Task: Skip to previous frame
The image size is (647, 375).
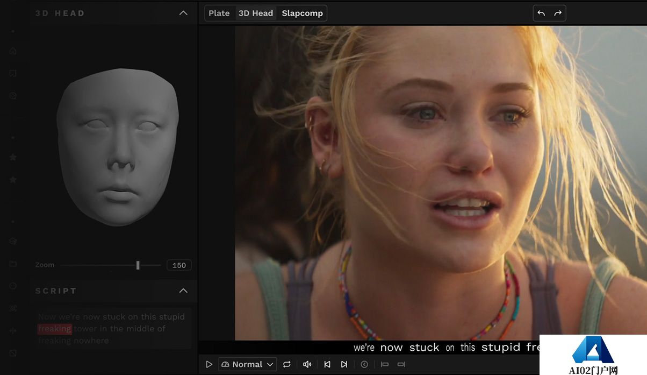Action: coord(327,364)
